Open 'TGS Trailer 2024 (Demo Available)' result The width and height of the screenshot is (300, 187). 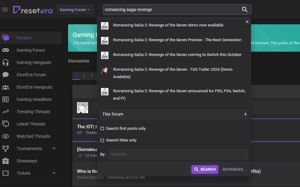[173, 73]
